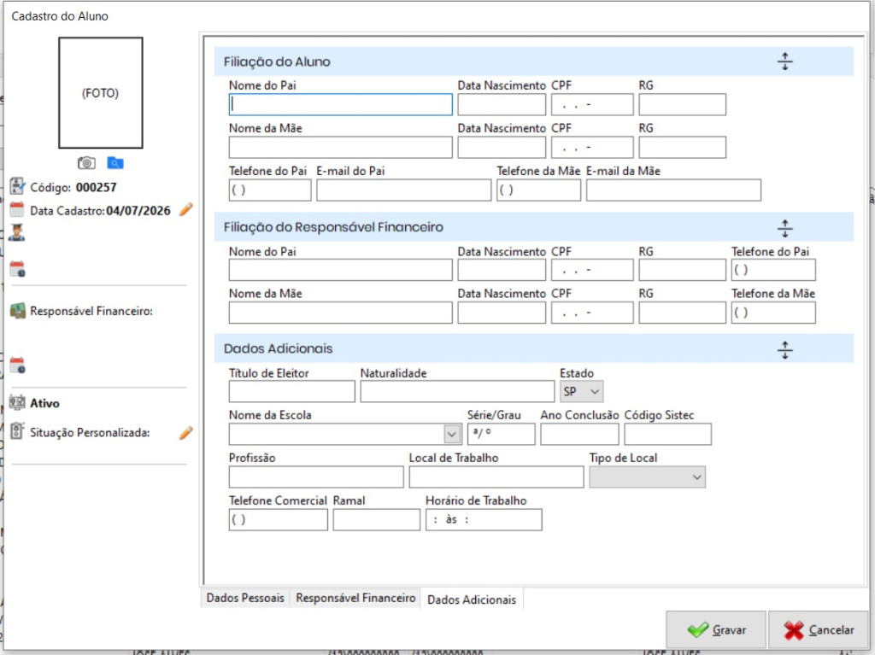The image size is (875, 655).
Task: Click the Profissão field
Action: point(316,477)
